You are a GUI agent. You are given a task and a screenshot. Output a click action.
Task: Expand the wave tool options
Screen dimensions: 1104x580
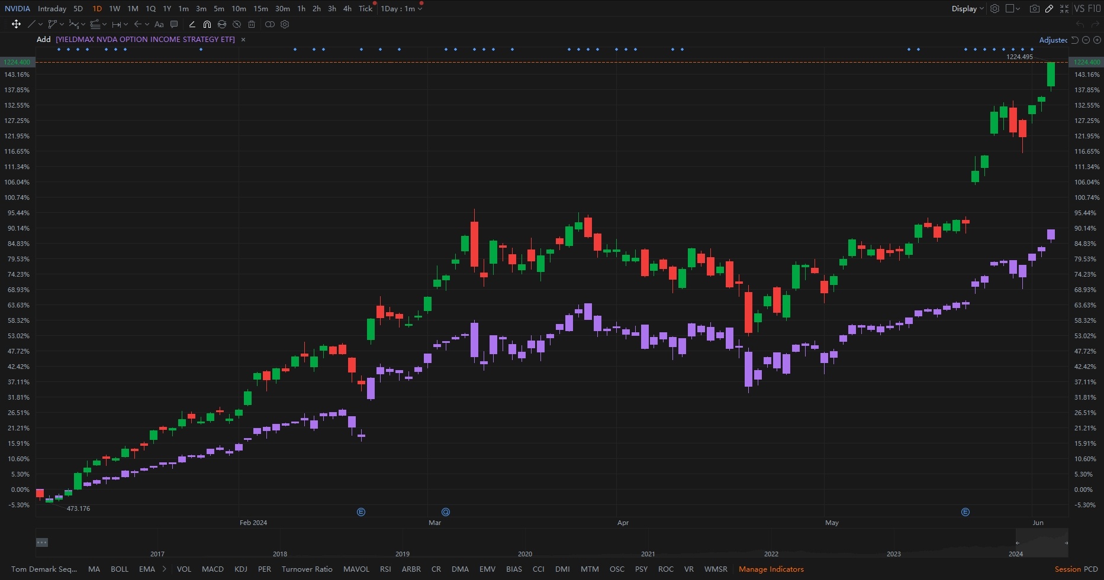(x=83, y=24)
